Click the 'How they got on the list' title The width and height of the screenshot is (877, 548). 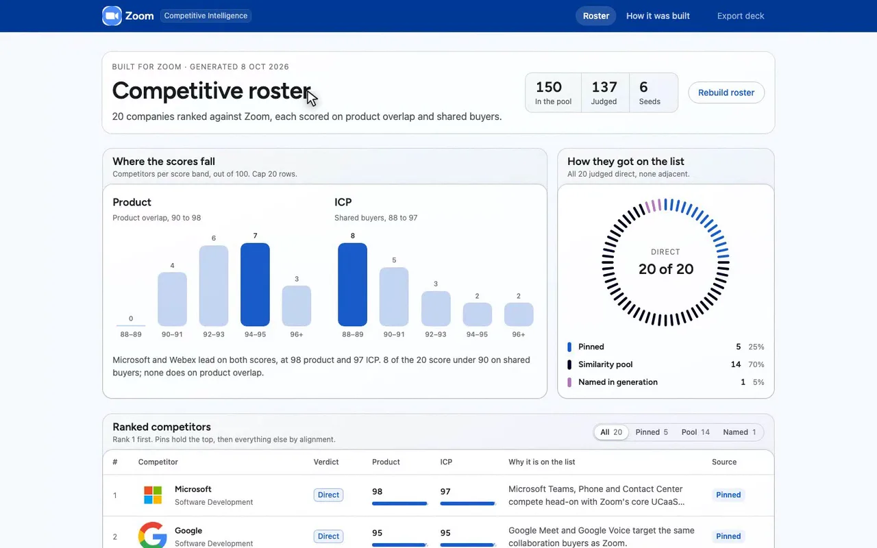(x=626, y=162)
